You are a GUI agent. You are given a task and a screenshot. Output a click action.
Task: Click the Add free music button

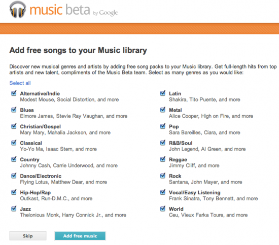[80, 236]
